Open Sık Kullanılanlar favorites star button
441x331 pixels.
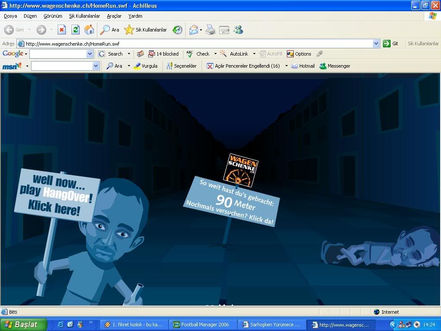click(x=146, y=30)
